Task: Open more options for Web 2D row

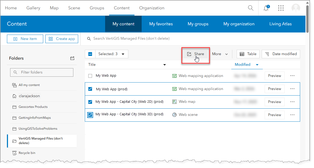Action: 292,102
